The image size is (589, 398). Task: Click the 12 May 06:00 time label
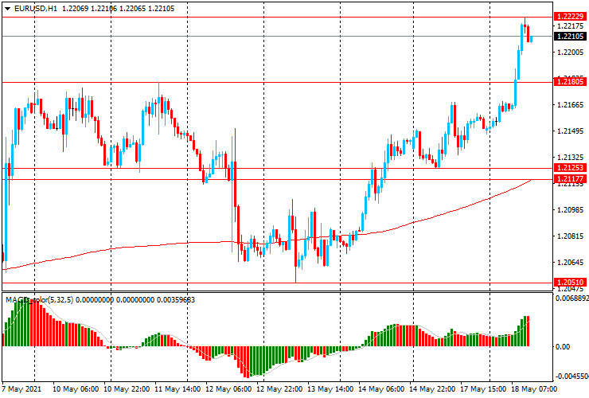228,389
